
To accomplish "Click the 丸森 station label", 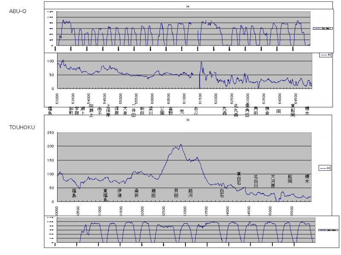I will click(224, 111).
